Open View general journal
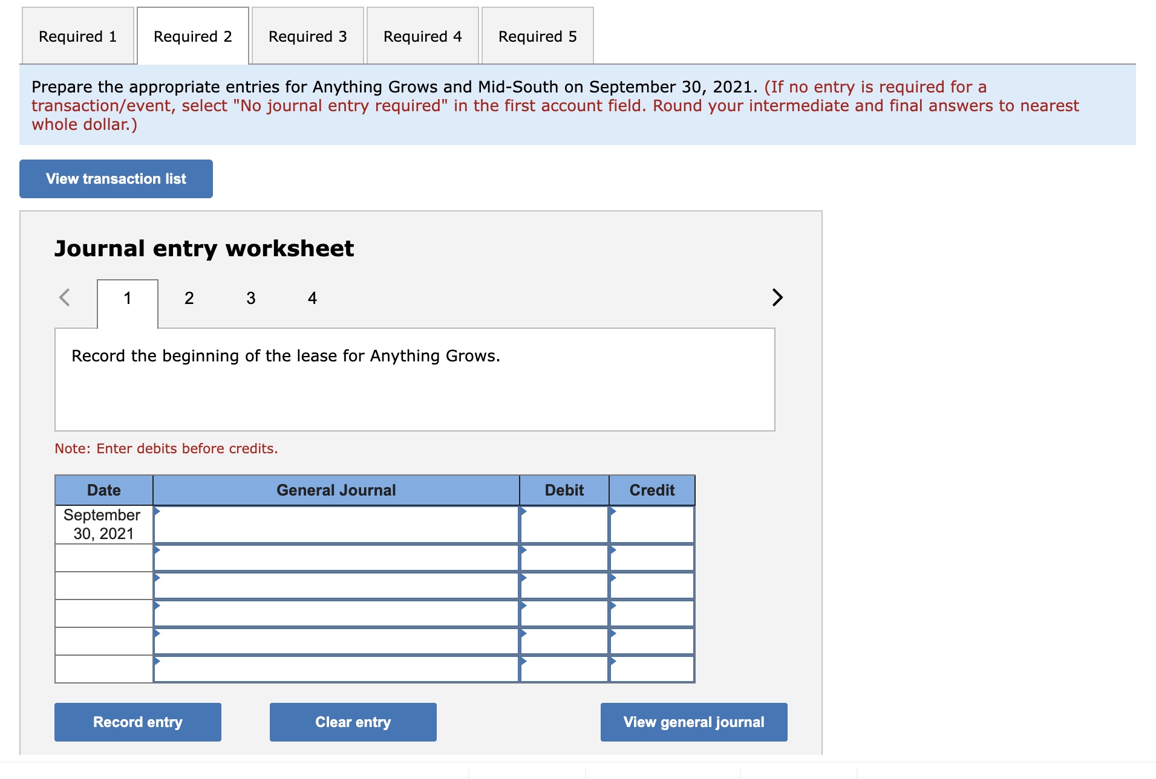The width and height of the screenshot is (1156, 779). point(694,722)
